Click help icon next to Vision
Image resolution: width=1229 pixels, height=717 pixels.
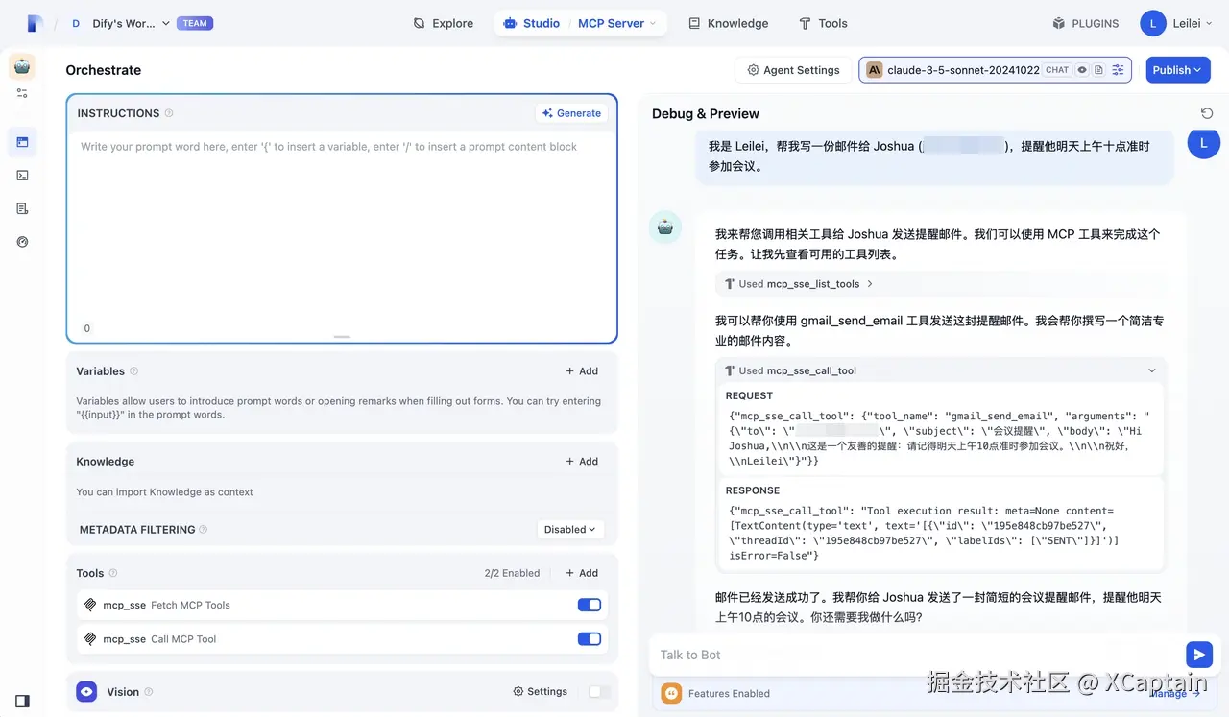coord(148,692)
